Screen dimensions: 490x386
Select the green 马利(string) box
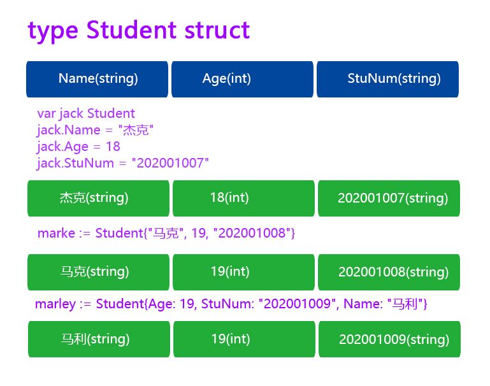pyautogui.click(x=99, y=339)
